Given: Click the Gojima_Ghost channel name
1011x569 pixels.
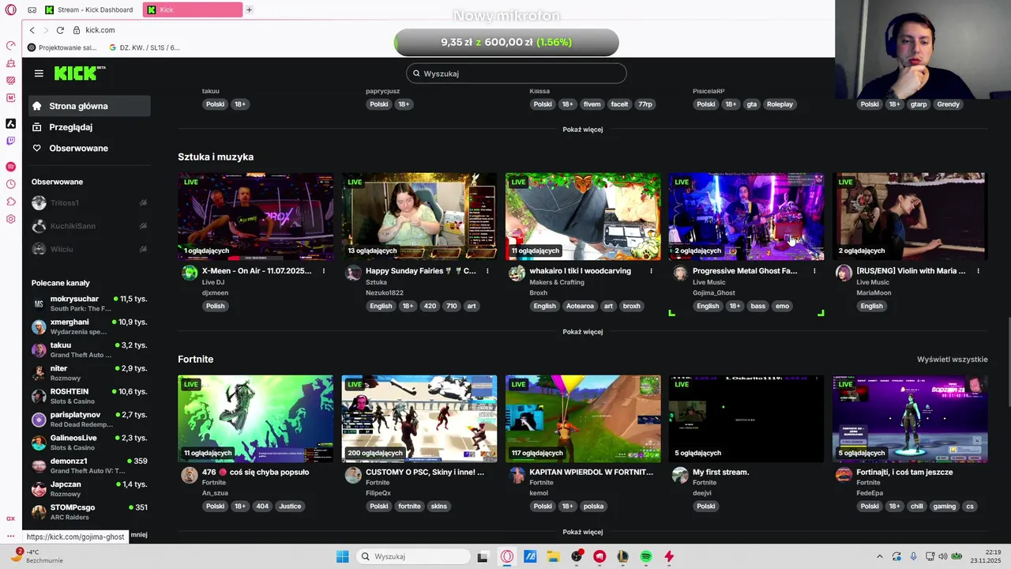Looking at the screenshot, I should [x=714, y=293].
